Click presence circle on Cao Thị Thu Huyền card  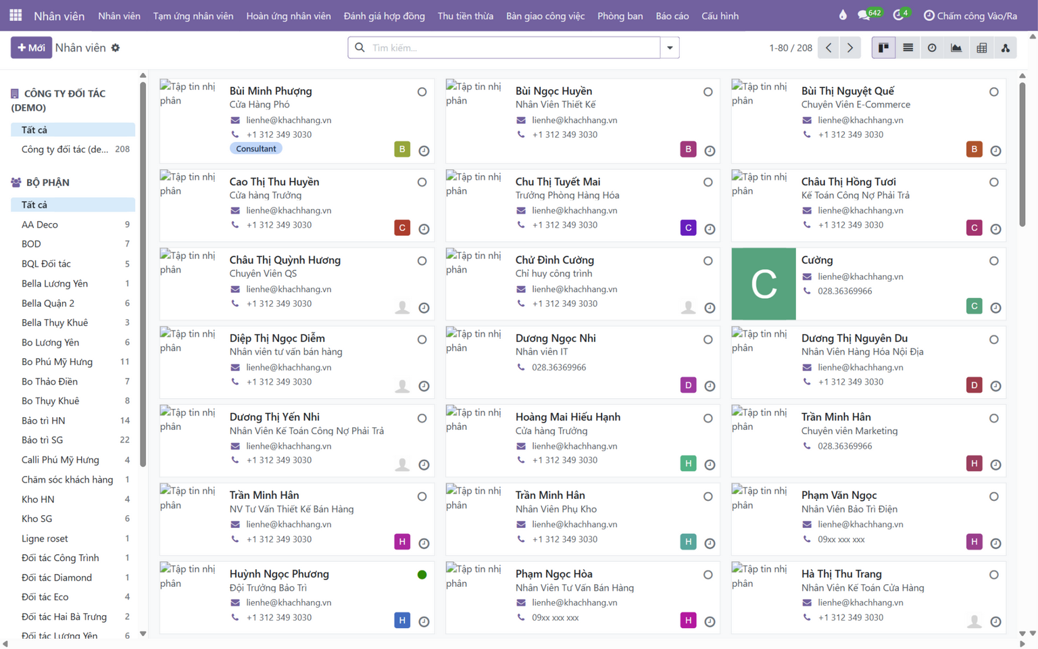422,183
